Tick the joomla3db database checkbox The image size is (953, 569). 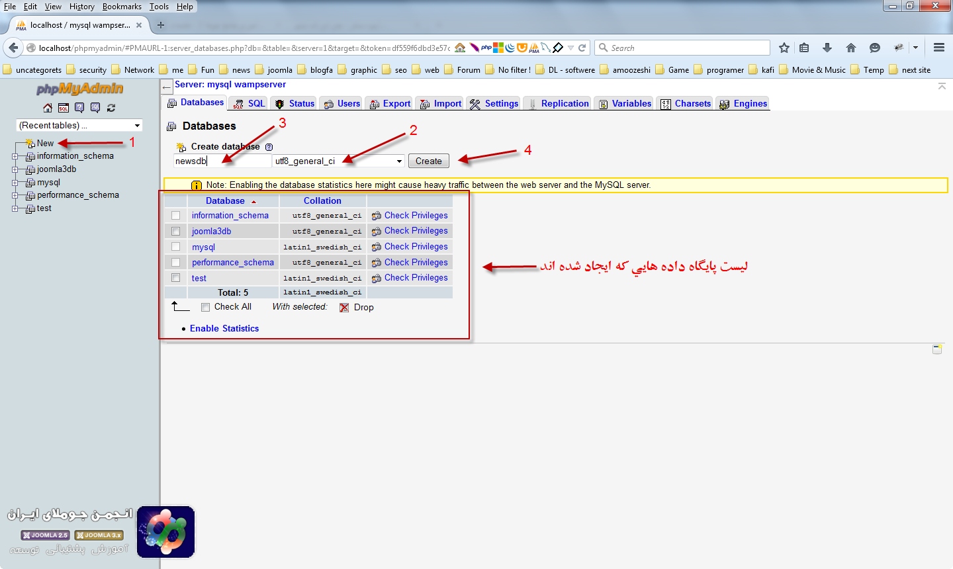coord(176,232)
